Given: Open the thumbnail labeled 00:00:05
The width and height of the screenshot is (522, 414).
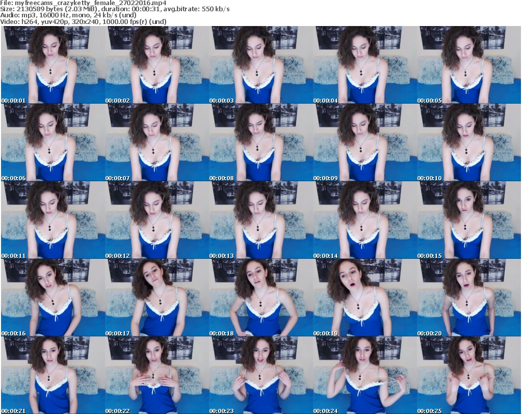Looking at the screenshot, I should pyautogui.click(x=468, y=65).
